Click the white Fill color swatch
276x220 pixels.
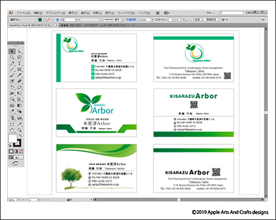click(x=13, y=139)
